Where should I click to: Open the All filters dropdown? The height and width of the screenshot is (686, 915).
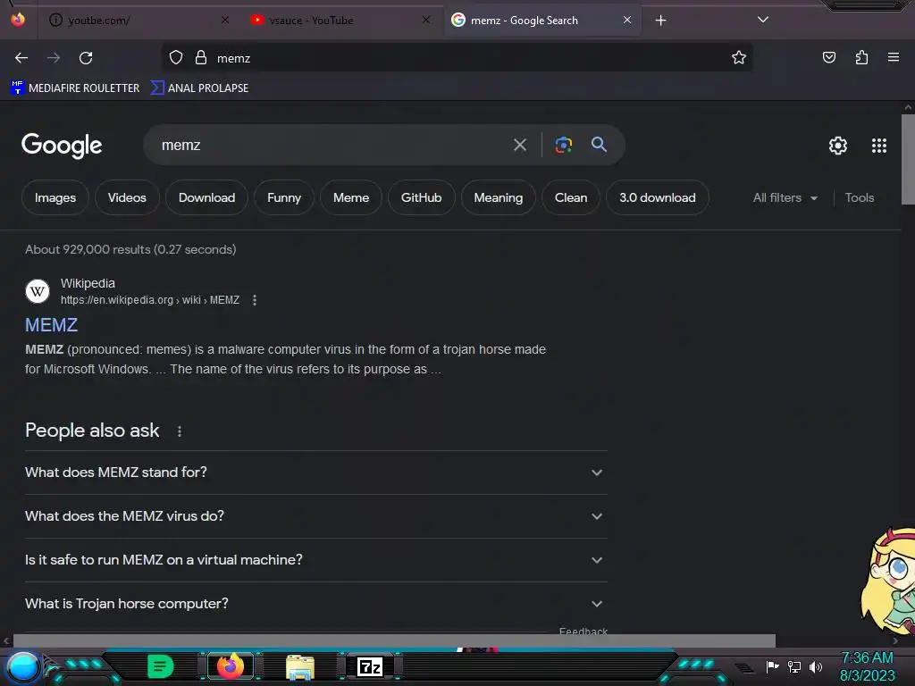click(785, 197)
